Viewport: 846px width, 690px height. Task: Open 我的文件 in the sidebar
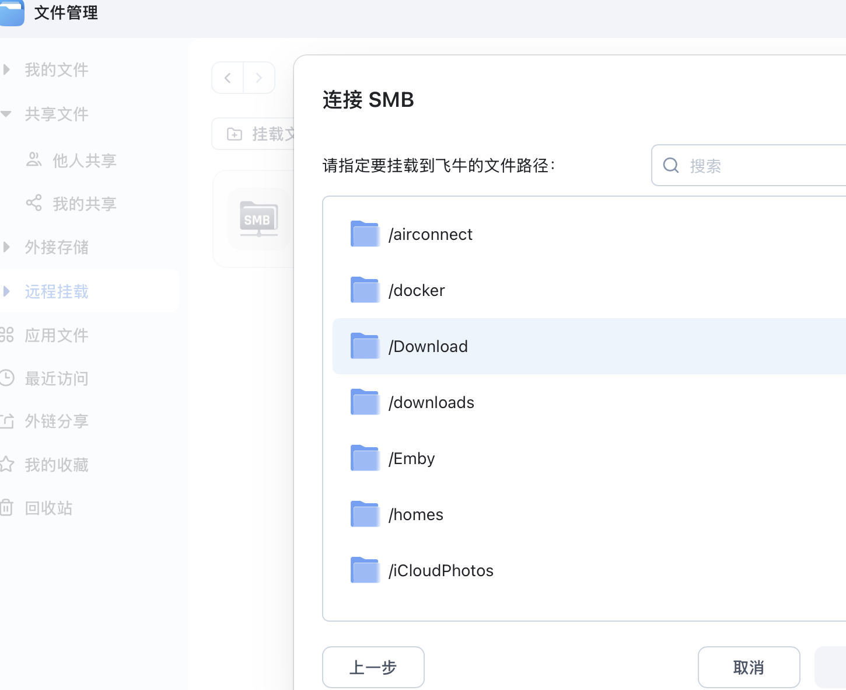coord(57,70)
